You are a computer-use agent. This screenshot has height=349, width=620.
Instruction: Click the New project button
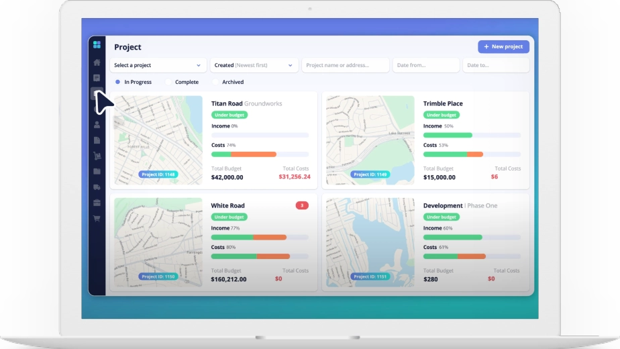coord(503,46)
